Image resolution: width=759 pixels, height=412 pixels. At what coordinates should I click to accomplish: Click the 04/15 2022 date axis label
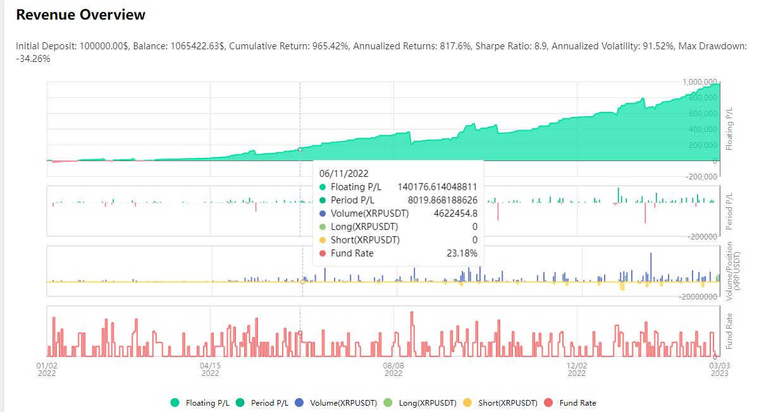pos(210,369)
